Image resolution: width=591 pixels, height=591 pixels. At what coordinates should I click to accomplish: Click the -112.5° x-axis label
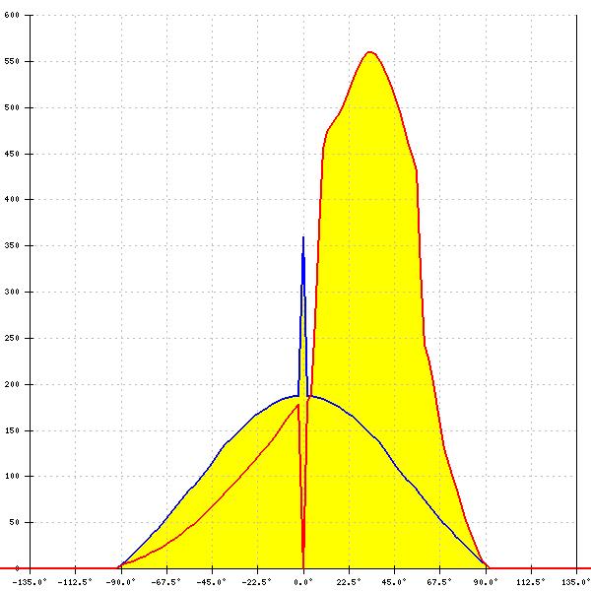point(75,582)
